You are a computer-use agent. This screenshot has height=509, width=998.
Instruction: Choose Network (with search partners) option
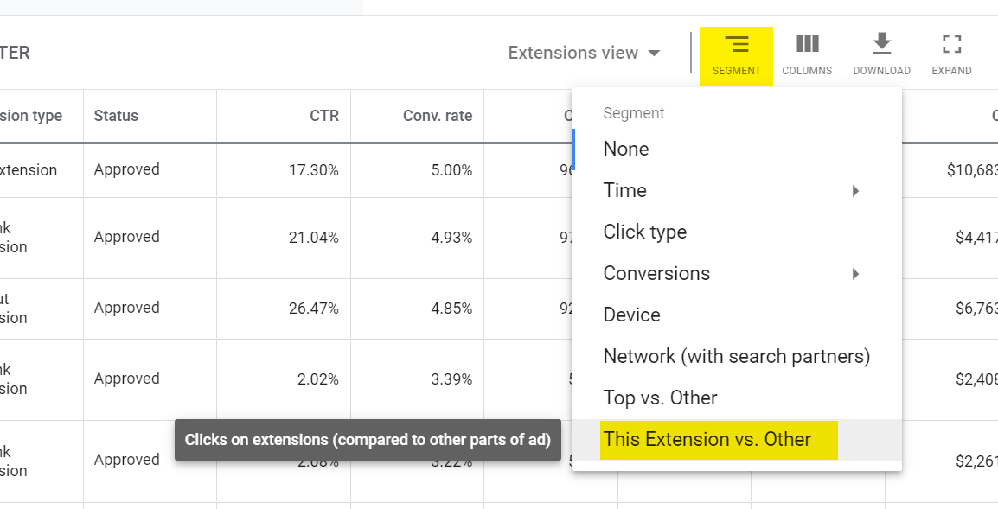[x=736, y=356]
